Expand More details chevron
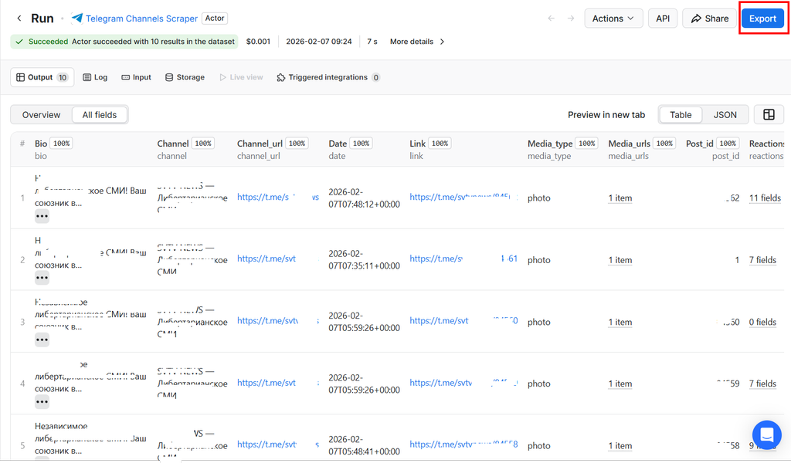The image size is (791, 463). pos(442,42)
